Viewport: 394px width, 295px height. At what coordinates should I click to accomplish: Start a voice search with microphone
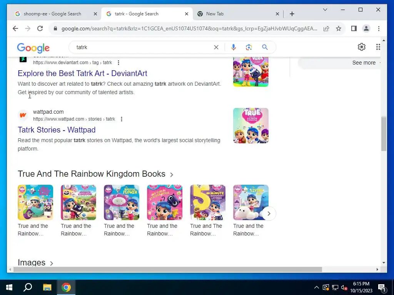click(x=234, y=47)
